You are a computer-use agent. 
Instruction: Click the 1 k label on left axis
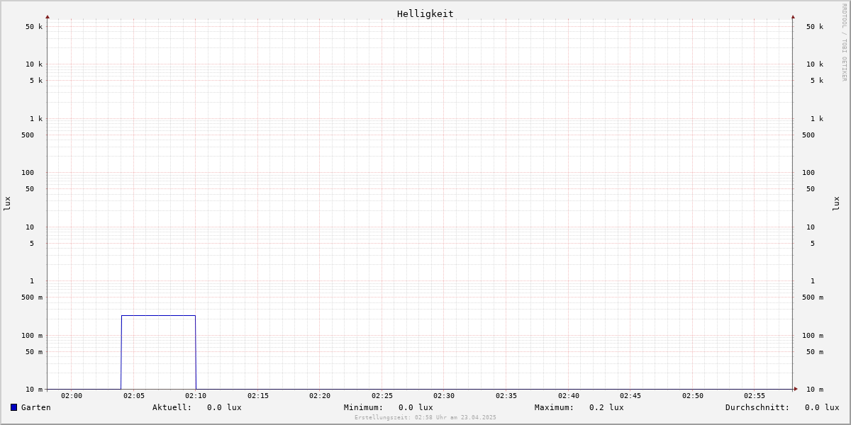point(36,119)
